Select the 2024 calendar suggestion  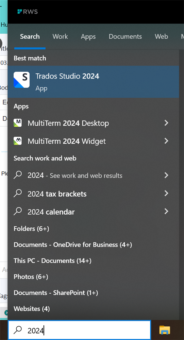[x=93, y=212]
